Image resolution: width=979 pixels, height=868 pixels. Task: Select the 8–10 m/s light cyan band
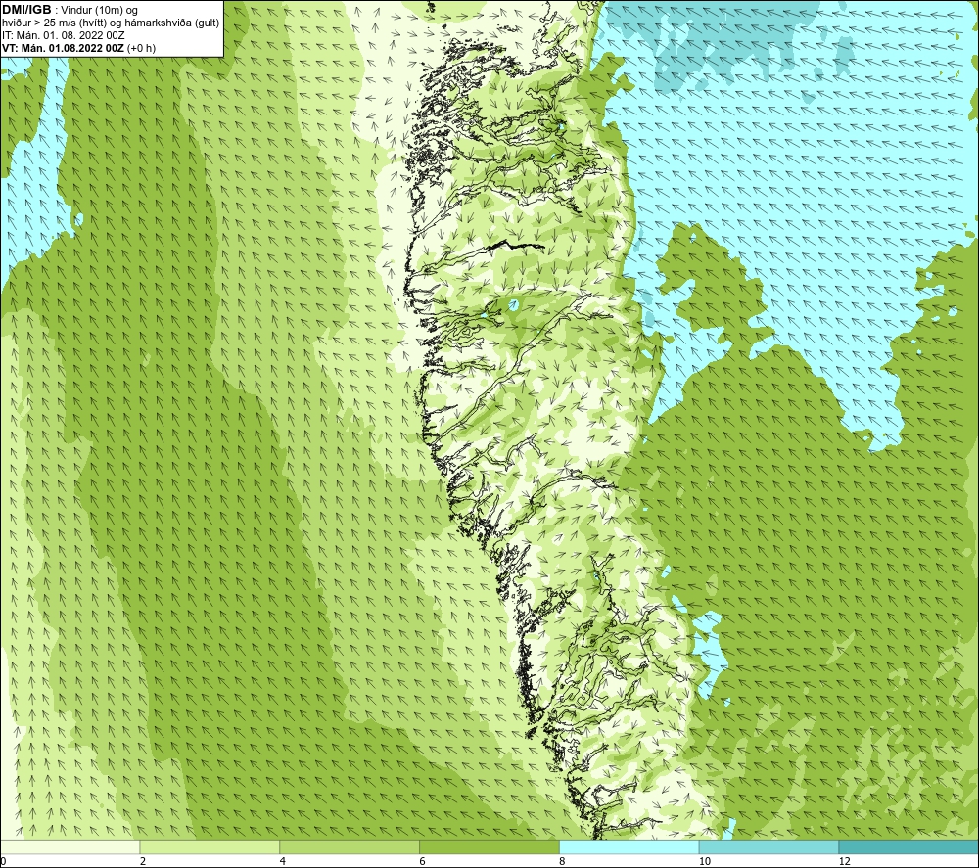(x=629, y=846)
